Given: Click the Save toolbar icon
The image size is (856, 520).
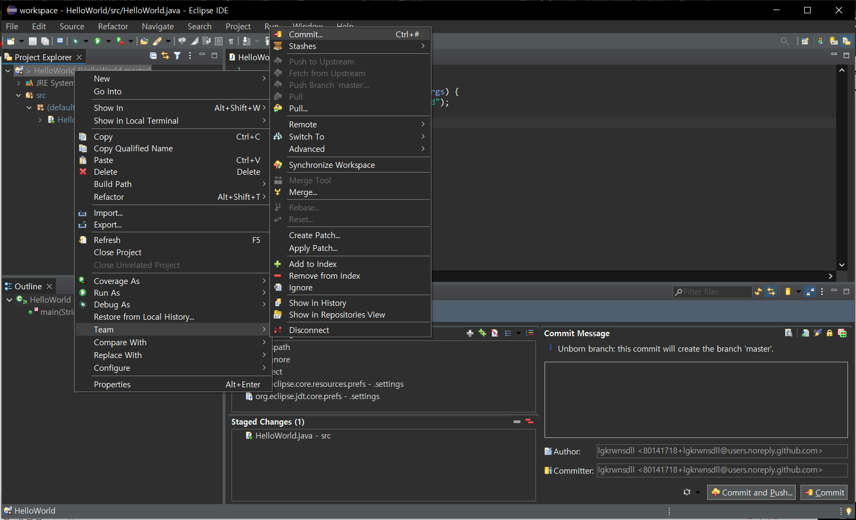Looking at the screenshot, I should point(33,41).
